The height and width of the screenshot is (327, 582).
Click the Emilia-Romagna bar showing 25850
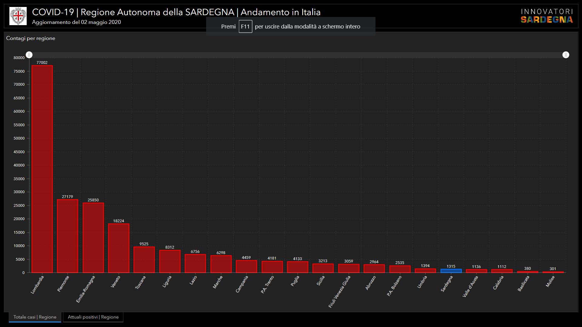click(x=93, y=238)
